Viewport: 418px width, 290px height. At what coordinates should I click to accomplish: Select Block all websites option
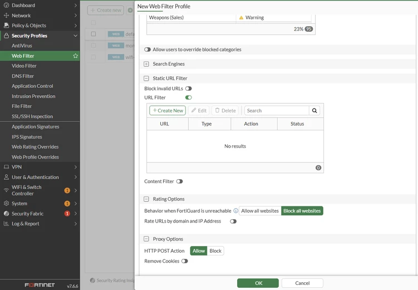click(302, 211)
